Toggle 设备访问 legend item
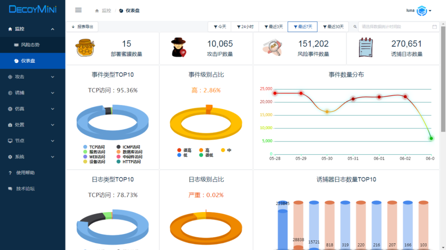The height and width of the screenshot is (250, 446). point(94,162)
